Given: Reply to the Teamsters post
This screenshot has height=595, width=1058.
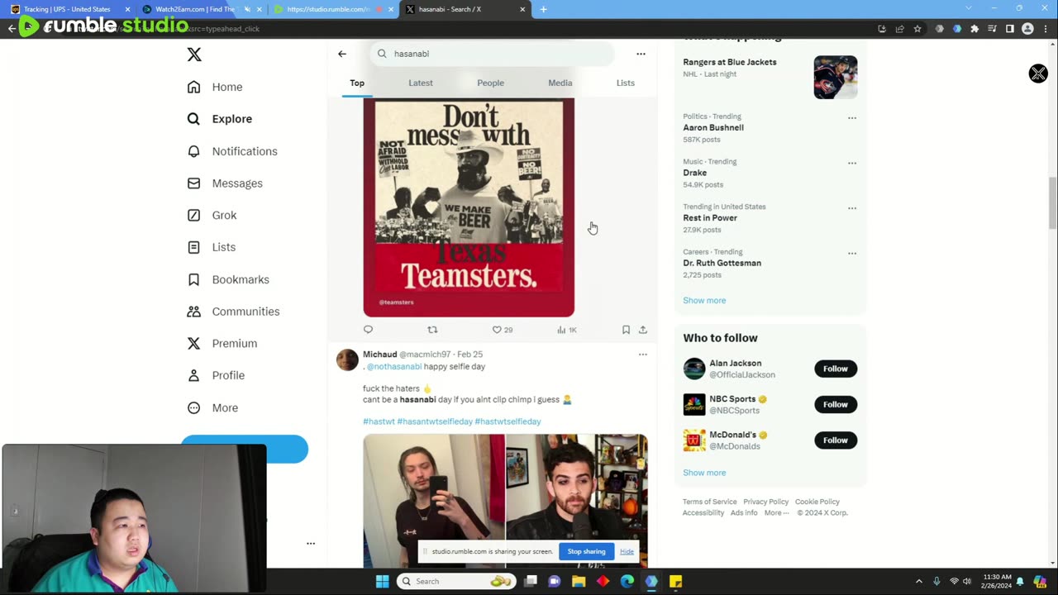Looking at the screenshot, I should 368,330.
